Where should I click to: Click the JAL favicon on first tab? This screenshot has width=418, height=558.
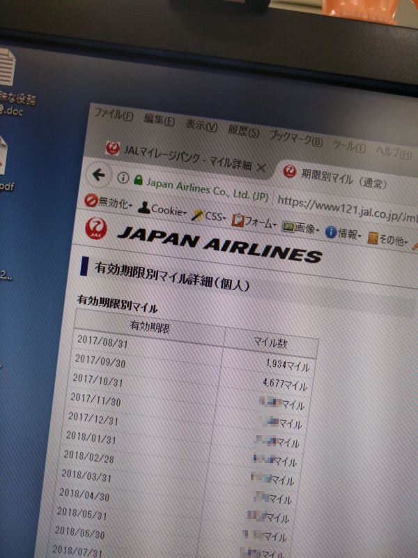[113, 148]
